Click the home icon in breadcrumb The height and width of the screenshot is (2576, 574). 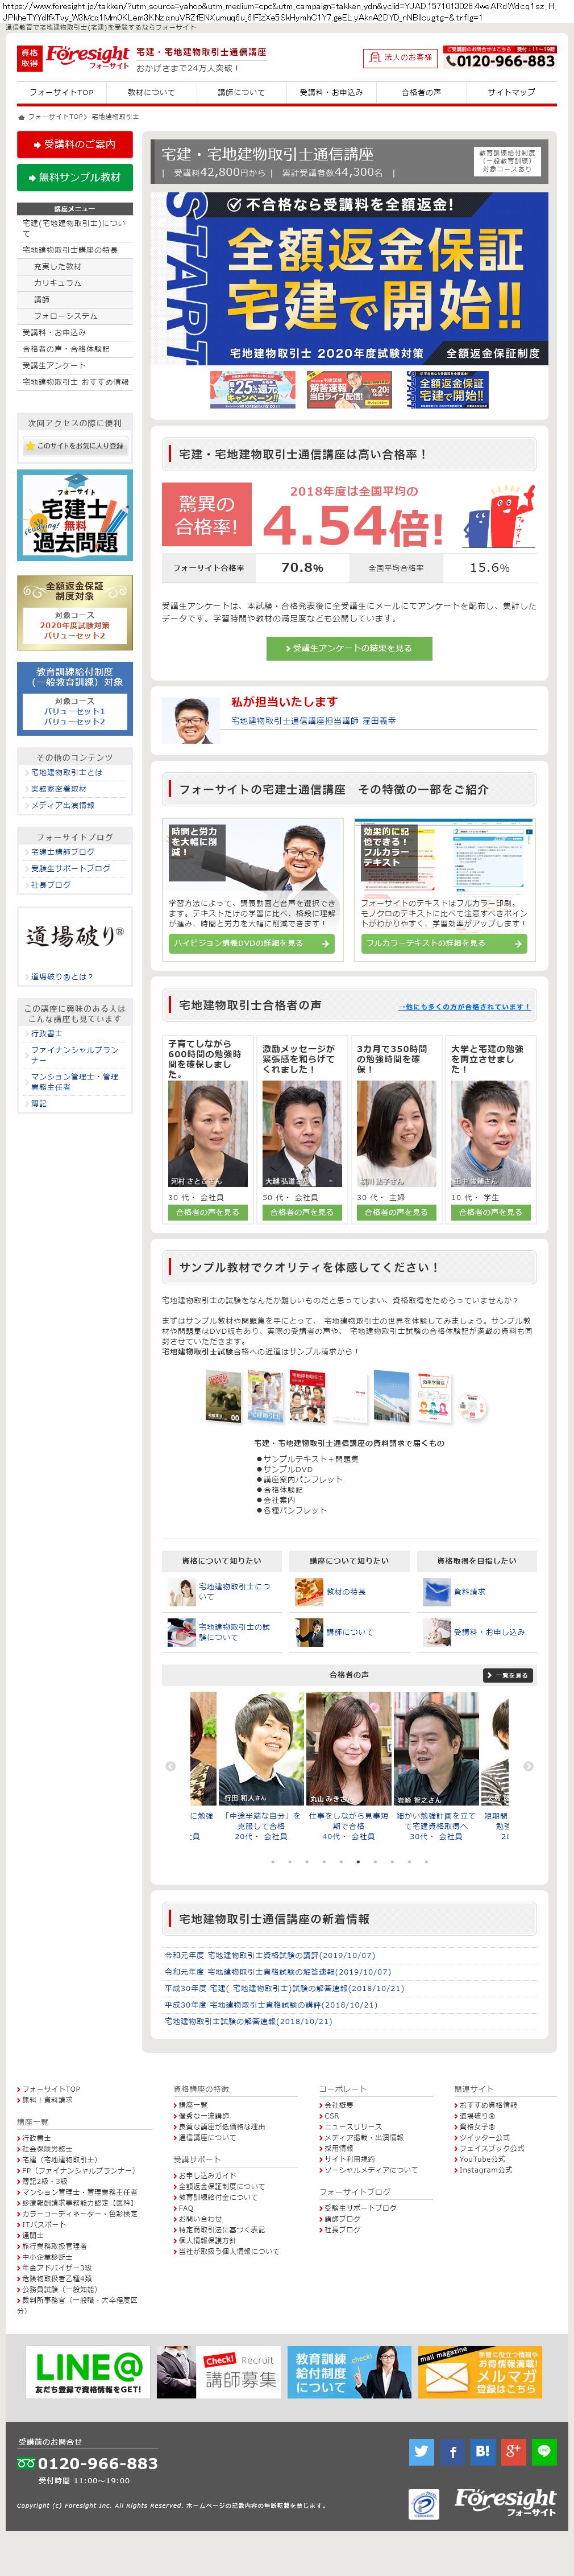click(x=22, y=117)
